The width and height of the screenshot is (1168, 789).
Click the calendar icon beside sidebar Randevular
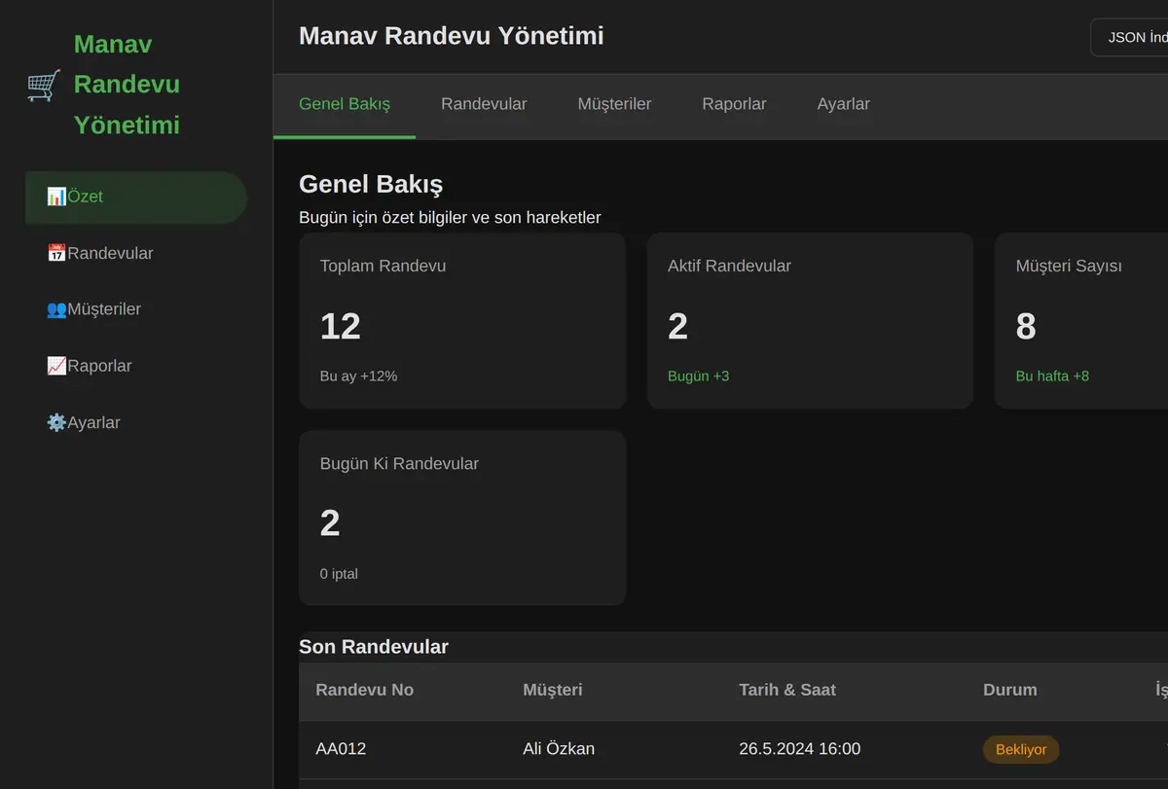(56, 253)
